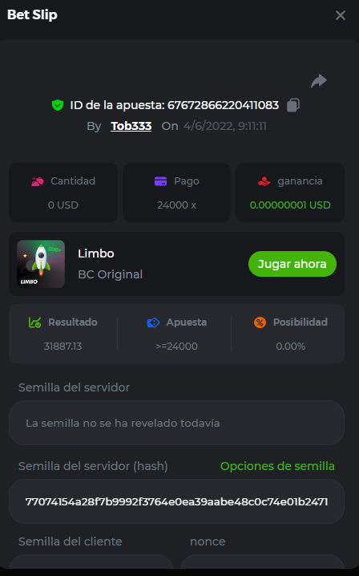The height and width of the screenshot is (576, 359).
Task: Click the orange Posibilidad percent icon
Action: tap(260, 322)
